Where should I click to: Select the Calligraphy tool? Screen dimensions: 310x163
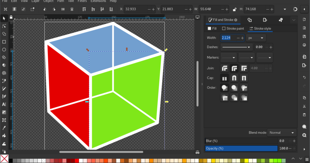coord(4,96)
